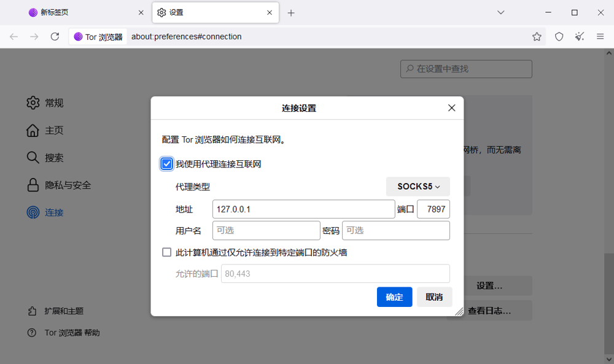Image resolution: width=614 pixels, height=364 pixels.
Task: Click the 地址 field containing 127.0.0.1
Action: pos(303,209)
